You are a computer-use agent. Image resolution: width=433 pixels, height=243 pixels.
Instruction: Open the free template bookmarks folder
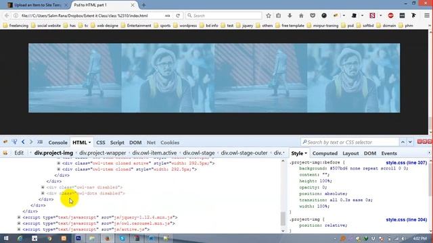pyautogui.click(x=290, y=26)
